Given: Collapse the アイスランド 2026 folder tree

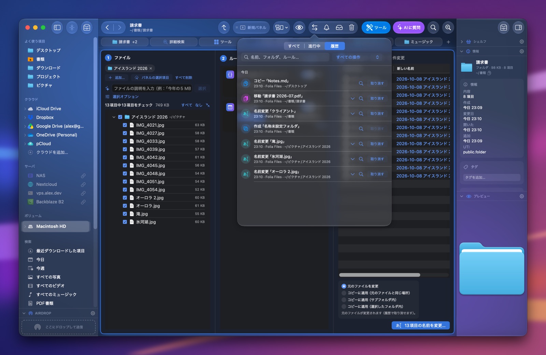Looking at the screenshot, I should tap(114, 117).
